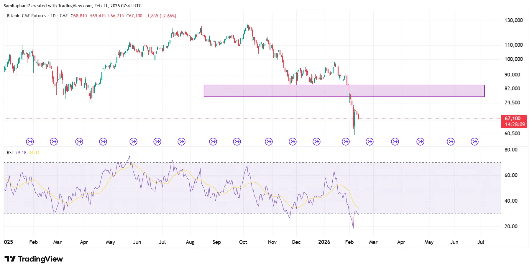Click the rollover icon under the October candles
This screenshot has height=270, width=532.
[237, 141]
